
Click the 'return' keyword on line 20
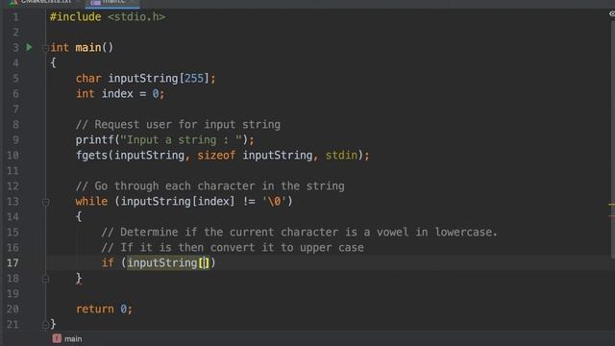[94, 309]
